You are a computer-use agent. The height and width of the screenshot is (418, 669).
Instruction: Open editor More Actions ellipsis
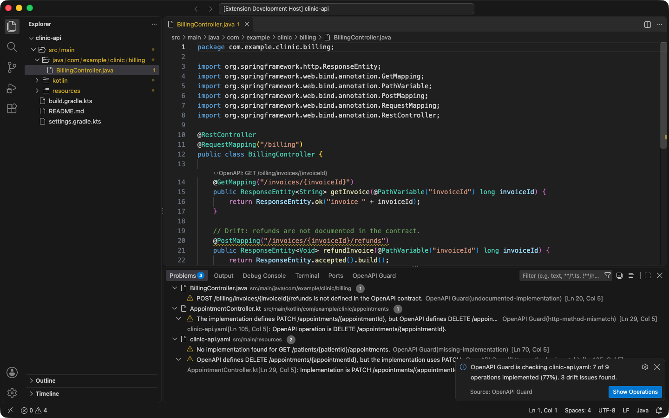click(x=660, y=25)
